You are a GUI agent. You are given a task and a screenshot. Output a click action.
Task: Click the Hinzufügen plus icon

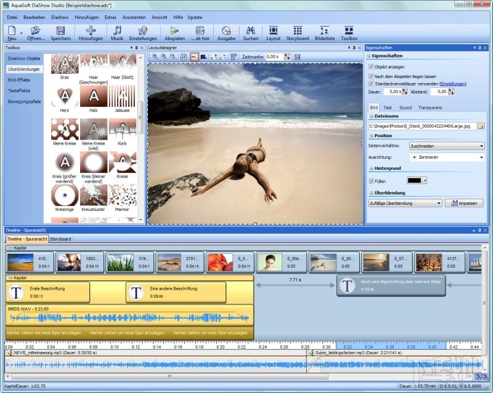[x=91, y=30]
